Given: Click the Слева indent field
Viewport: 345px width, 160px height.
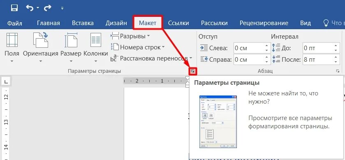Looking at the screenshot, I should 249,48.
